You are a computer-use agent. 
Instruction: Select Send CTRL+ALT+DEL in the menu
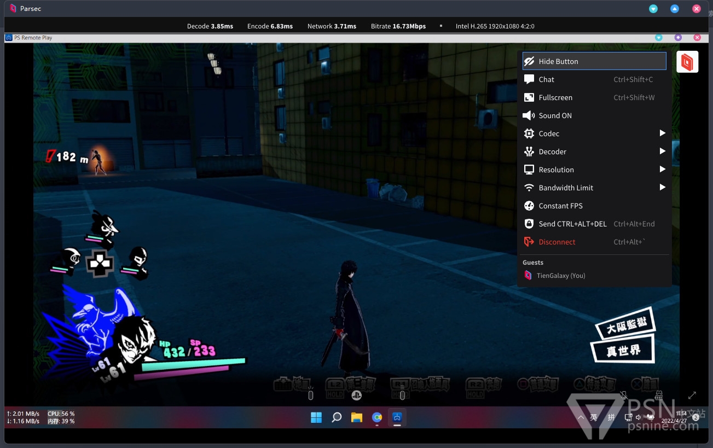(594, 224)
